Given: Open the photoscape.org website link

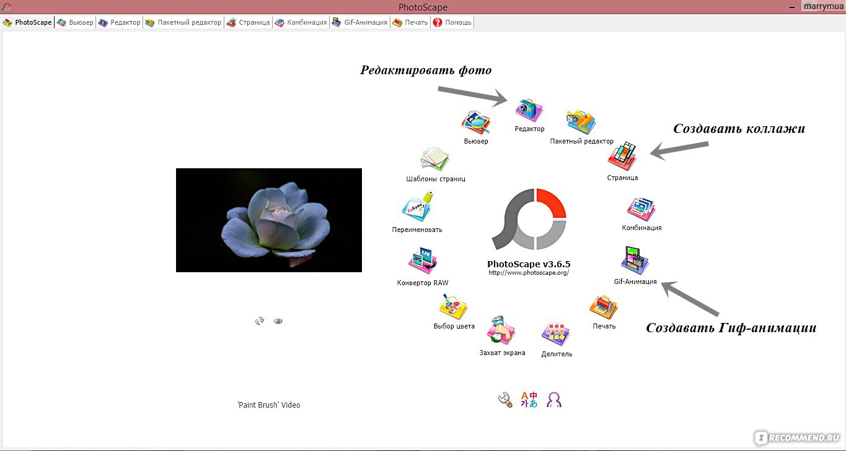Looking at the screenshot, I should [x=528, y=273].
